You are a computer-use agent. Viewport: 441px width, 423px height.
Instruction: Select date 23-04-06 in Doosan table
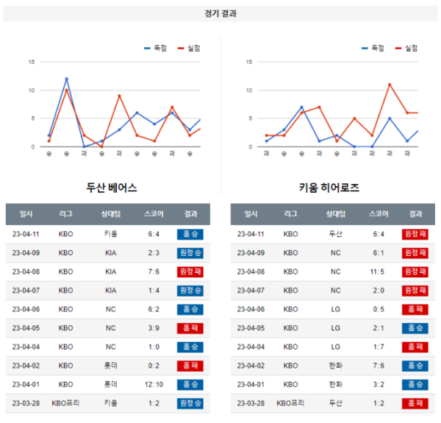point(26,309)
